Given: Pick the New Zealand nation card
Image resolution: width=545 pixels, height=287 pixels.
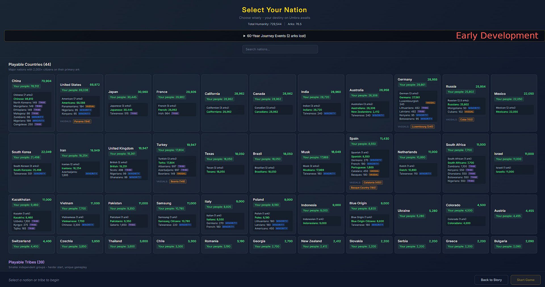Looking at the screenshot, I should coord(321,245).
